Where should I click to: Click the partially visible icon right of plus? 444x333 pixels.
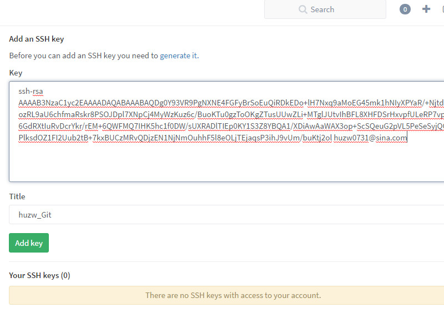pos(442,9)
